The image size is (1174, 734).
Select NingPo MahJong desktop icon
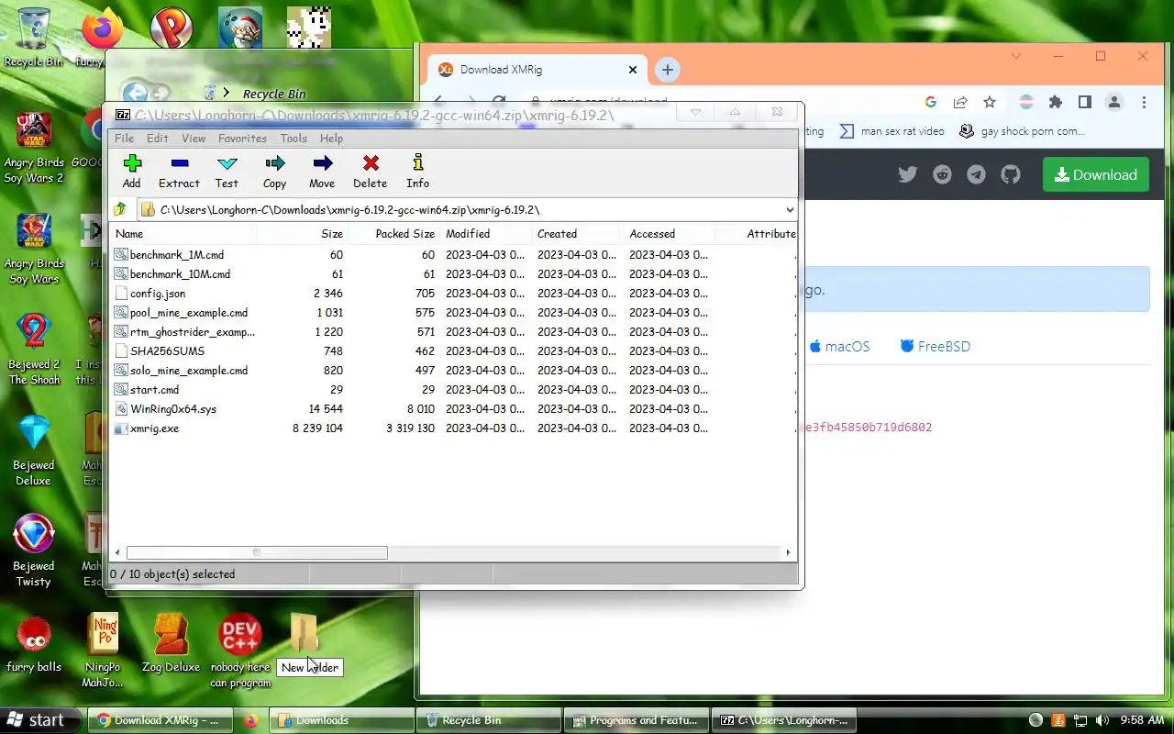(103, 651)
